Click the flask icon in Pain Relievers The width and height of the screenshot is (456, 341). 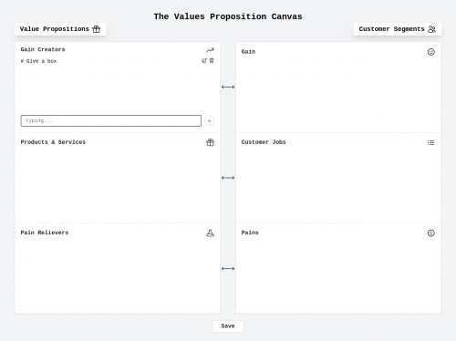[x=210, y=233]
